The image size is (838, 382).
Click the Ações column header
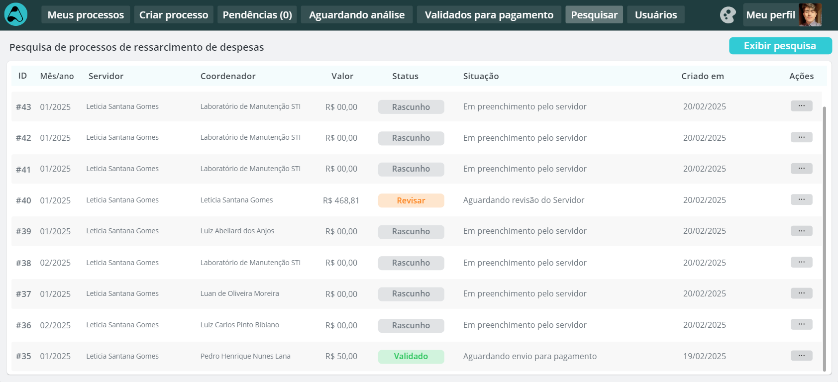click(x=801, y=76)
